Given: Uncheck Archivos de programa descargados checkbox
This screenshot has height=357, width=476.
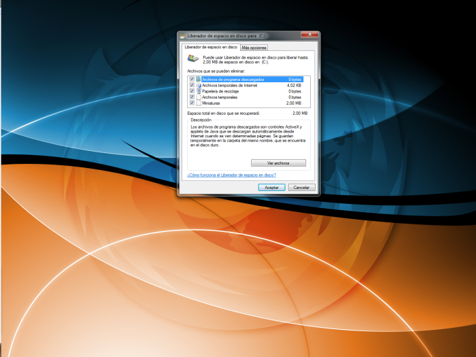Looking at the screenshot, I should [x=192, y=80].
